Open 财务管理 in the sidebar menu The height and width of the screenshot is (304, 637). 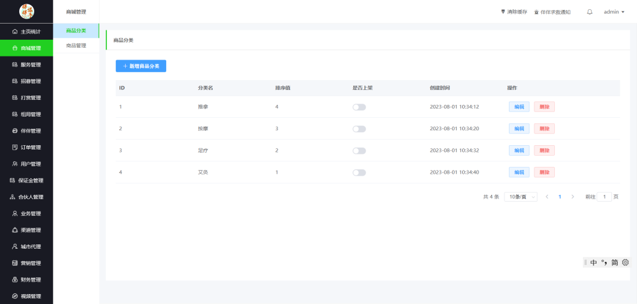pos(26,280)
